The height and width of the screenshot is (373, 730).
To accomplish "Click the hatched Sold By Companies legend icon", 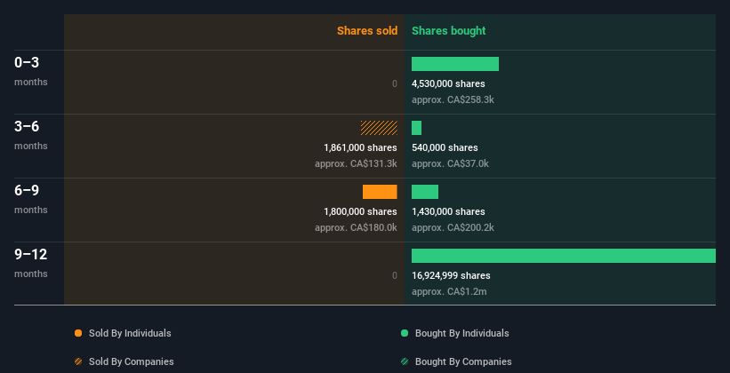I will point(78,361).
